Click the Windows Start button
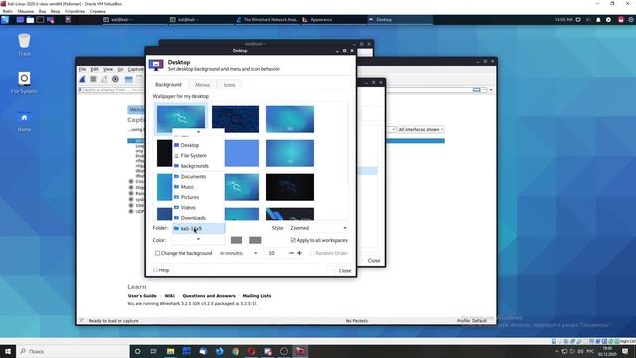This screenshot has width=636, height=358. point(8,351)
